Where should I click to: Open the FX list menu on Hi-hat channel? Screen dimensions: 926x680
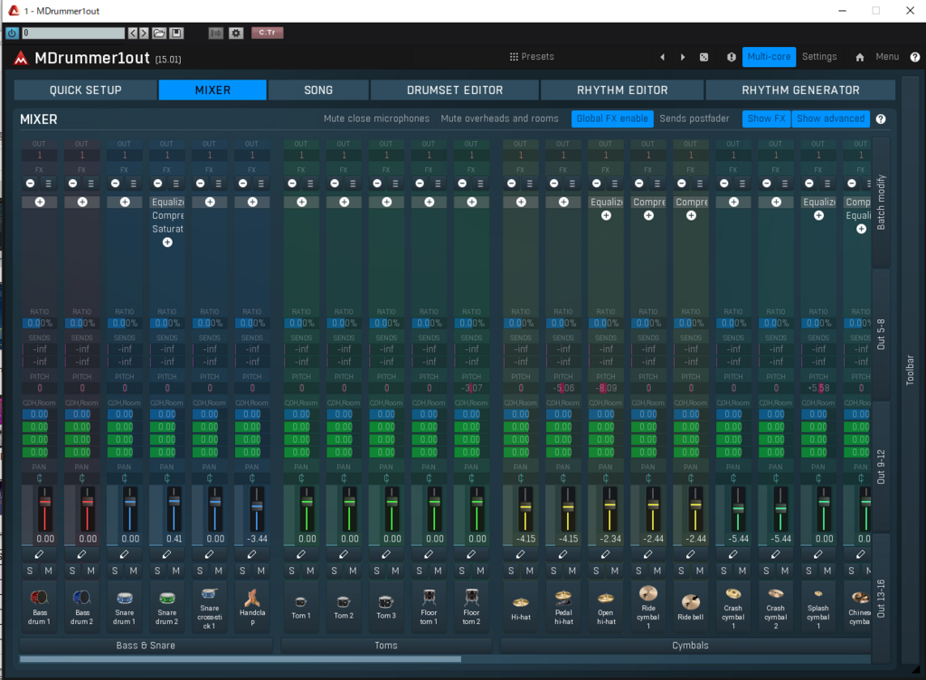click(x=530, y=184)
